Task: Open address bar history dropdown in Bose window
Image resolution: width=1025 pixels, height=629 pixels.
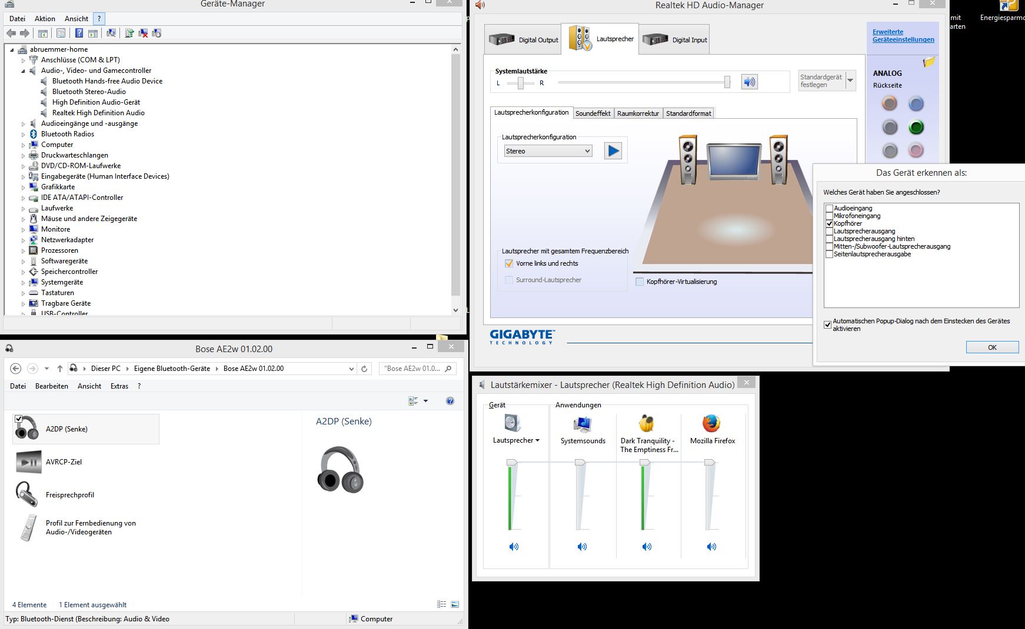Action: [351, 369]
